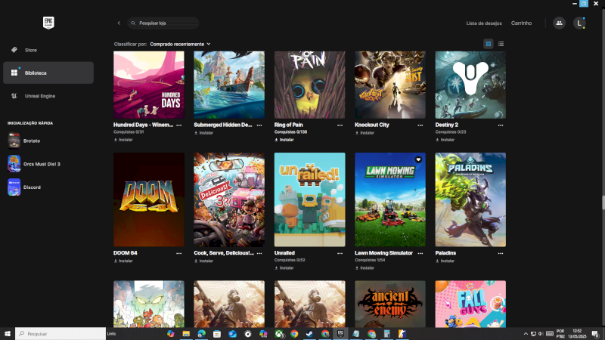Screen dimensions: 605x340
Task: Install Knockout City
Action: tap(365, 133)
